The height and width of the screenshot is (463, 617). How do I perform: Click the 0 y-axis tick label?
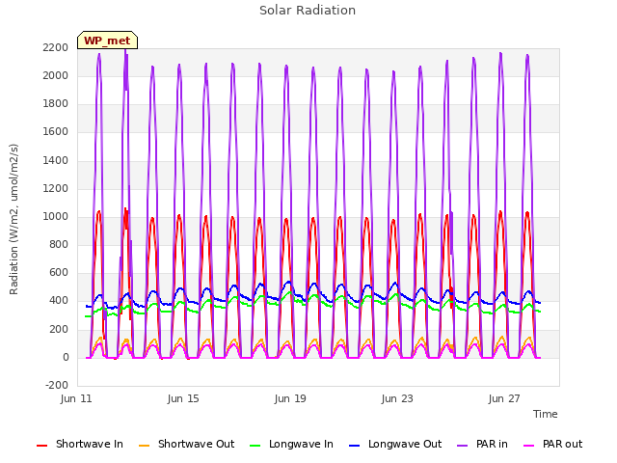[x=66, y=358]
